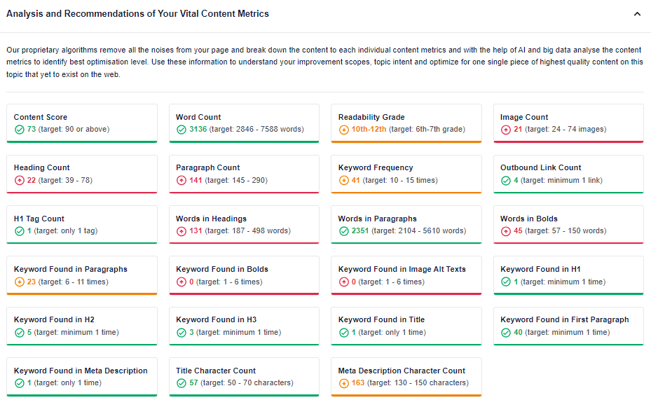Click the red up-arrow icon for Heading Count
The height and width of the screenshot is (407, 651).
(20, 181)
